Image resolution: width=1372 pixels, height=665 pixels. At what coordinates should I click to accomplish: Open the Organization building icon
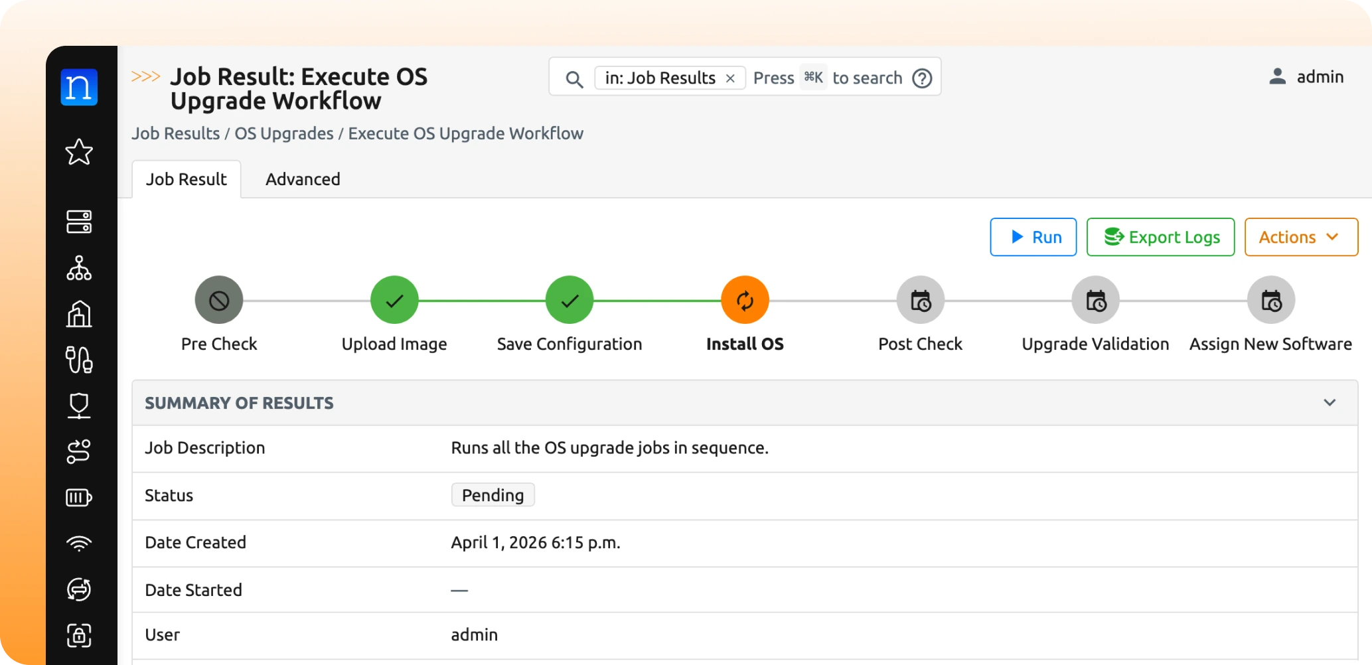80,314
